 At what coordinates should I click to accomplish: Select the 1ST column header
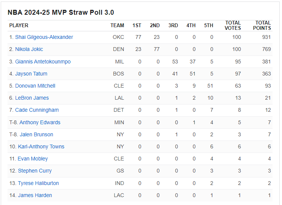tap(137, 25)
